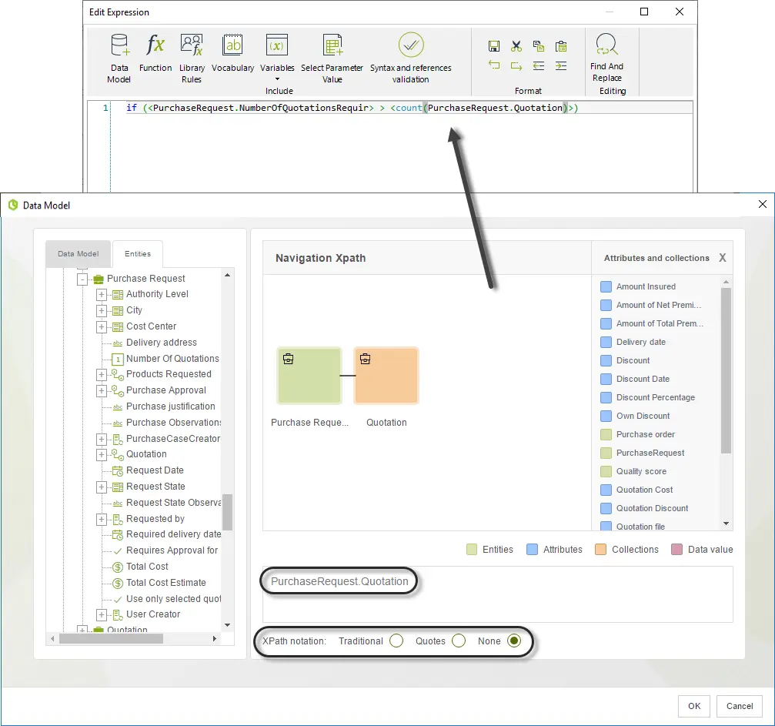Select the Total Cost Estimate tree item
775x726 pixels.
[165, 583]
